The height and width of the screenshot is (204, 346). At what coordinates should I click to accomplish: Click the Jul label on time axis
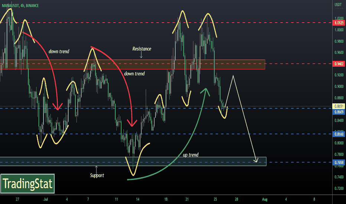pyautogui.click(x=46, y=199)
